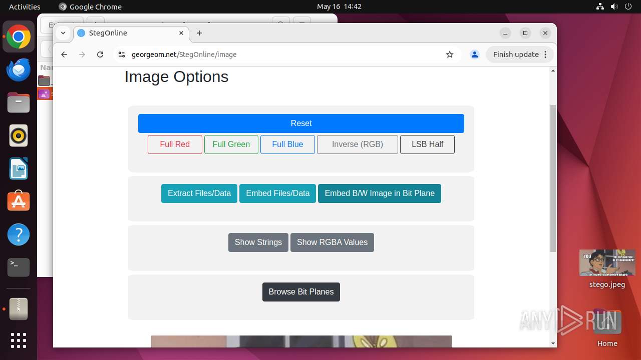Image resolution: width=641 pixels, height=360 pixels.
Task: Select stego.jpeg desktop file
Action: point(607,269)
